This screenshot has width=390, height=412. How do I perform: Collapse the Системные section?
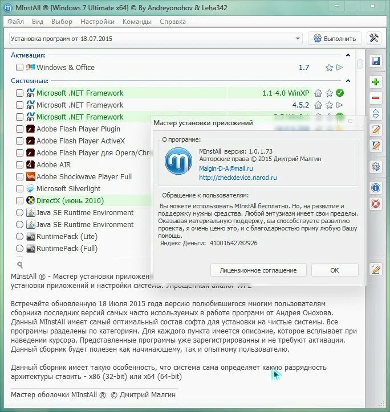[x=348, y=81]
